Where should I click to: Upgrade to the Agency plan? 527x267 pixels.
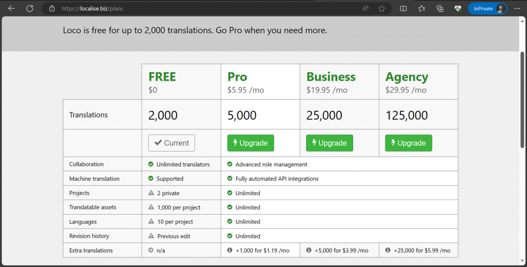408,143
